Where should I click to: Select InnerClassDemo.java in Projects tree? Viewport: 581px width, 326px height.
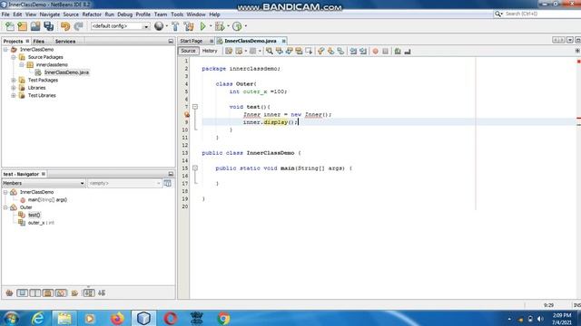click(x=66, y=72)
